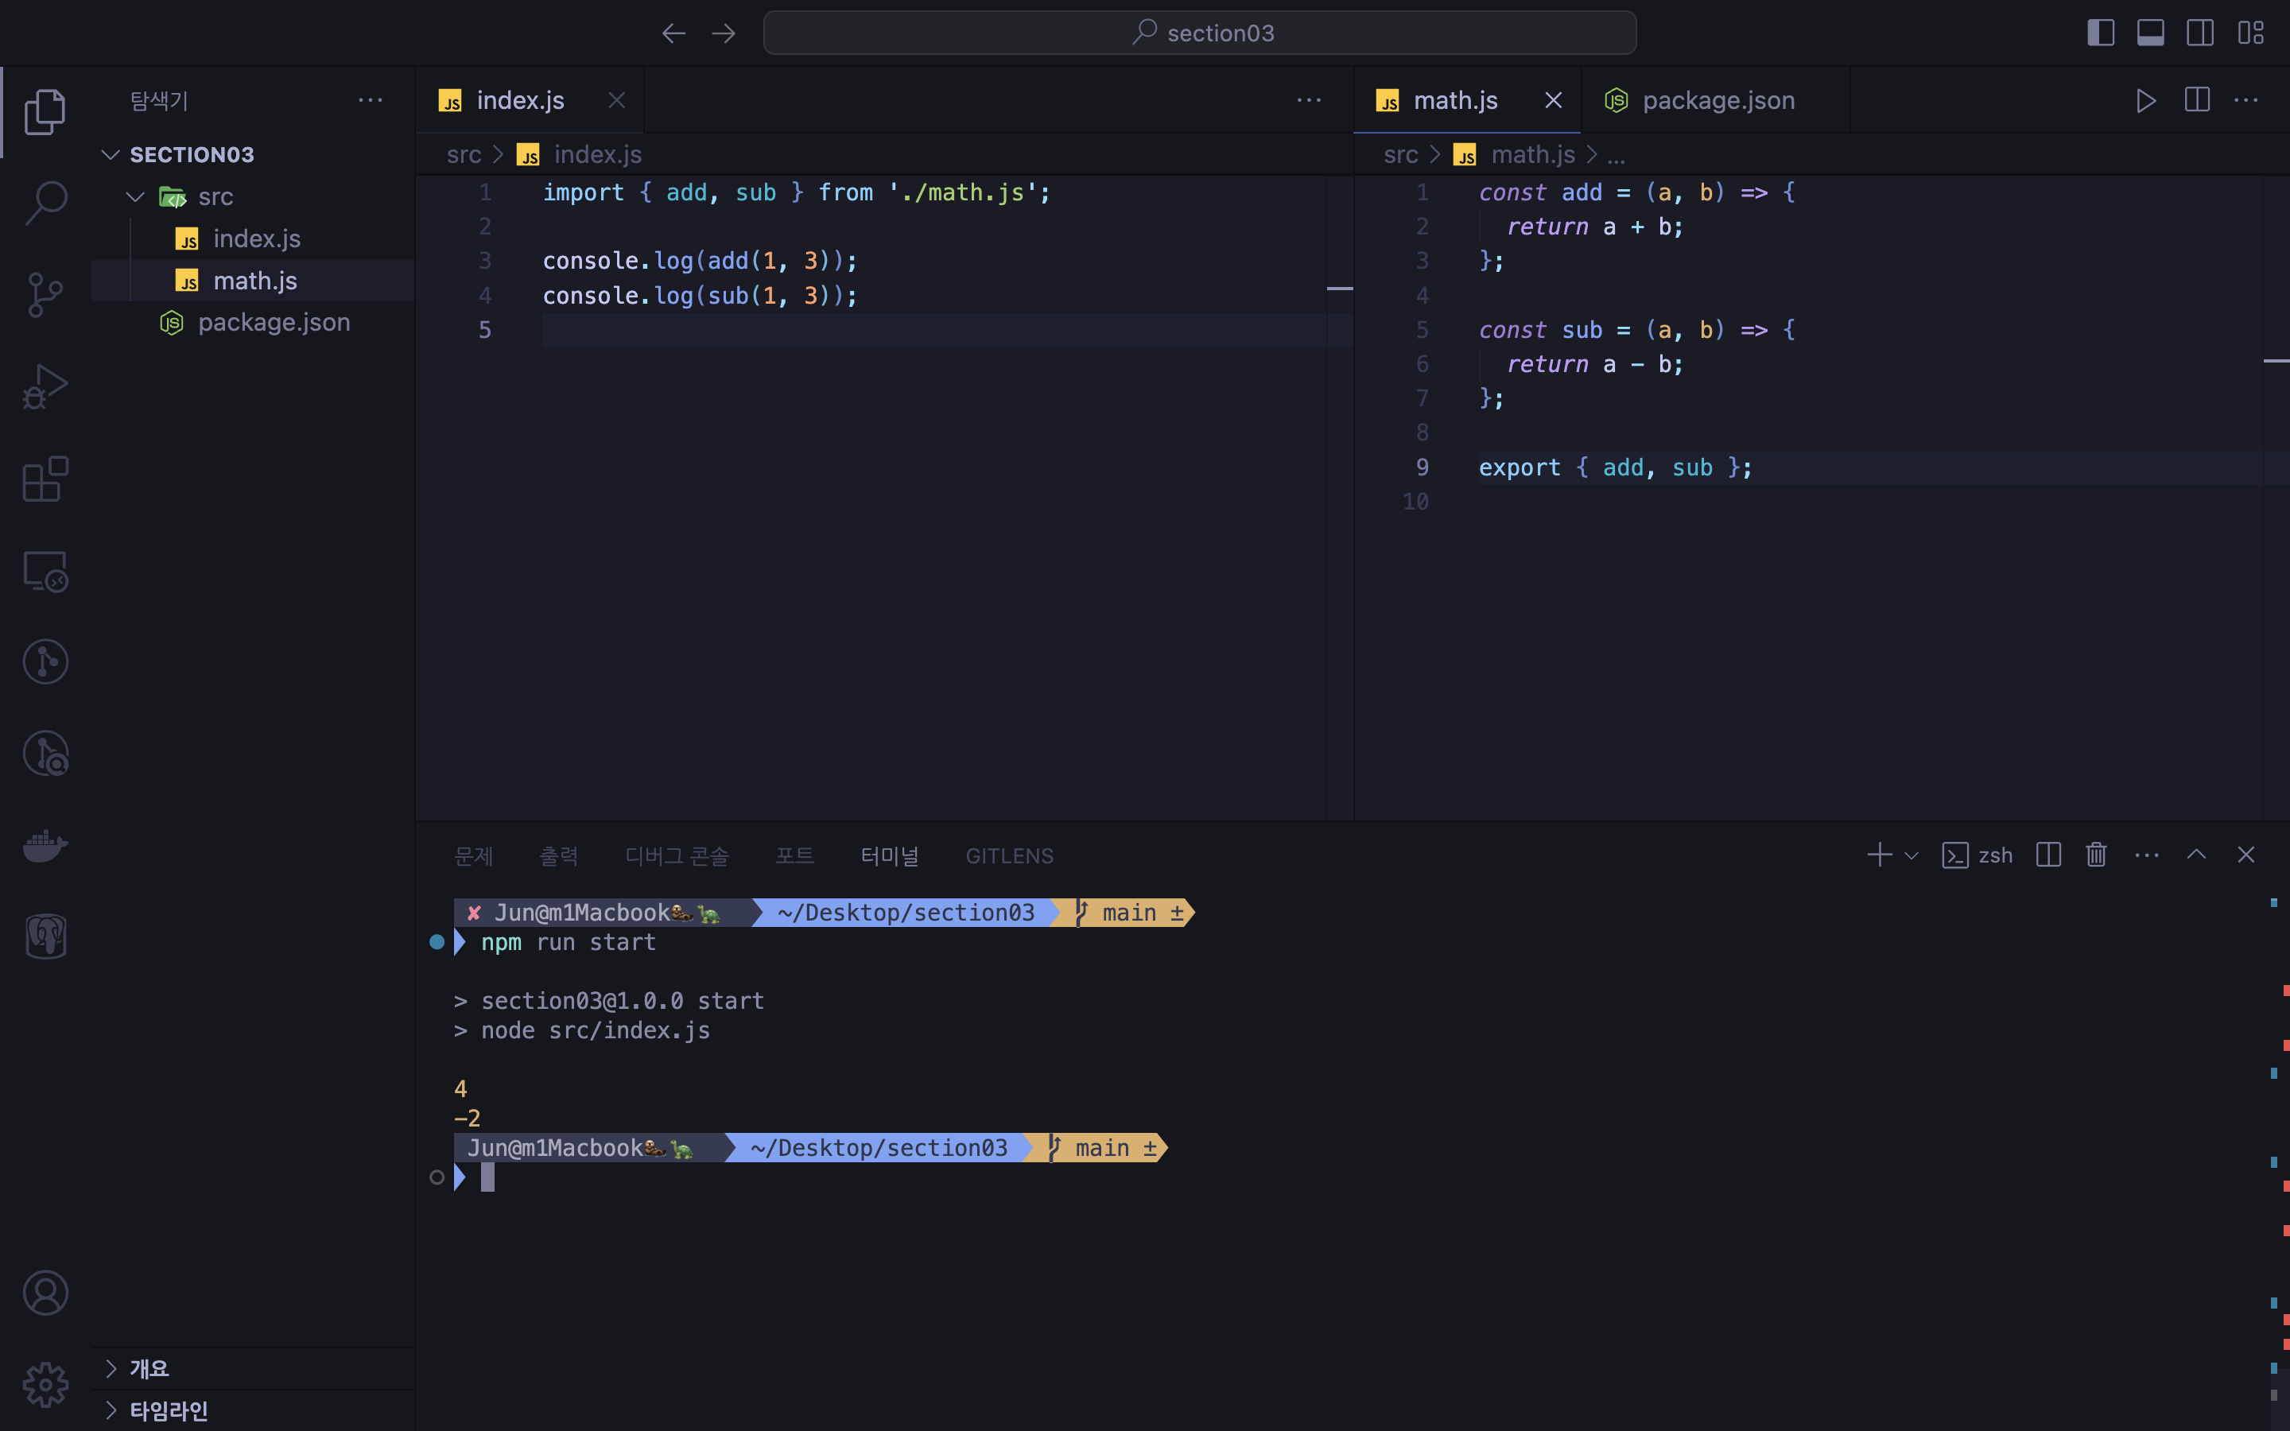Viewport: 2290px width, 1431px height.
Task: Open the Docker view icon
Action: coord(45,845)
